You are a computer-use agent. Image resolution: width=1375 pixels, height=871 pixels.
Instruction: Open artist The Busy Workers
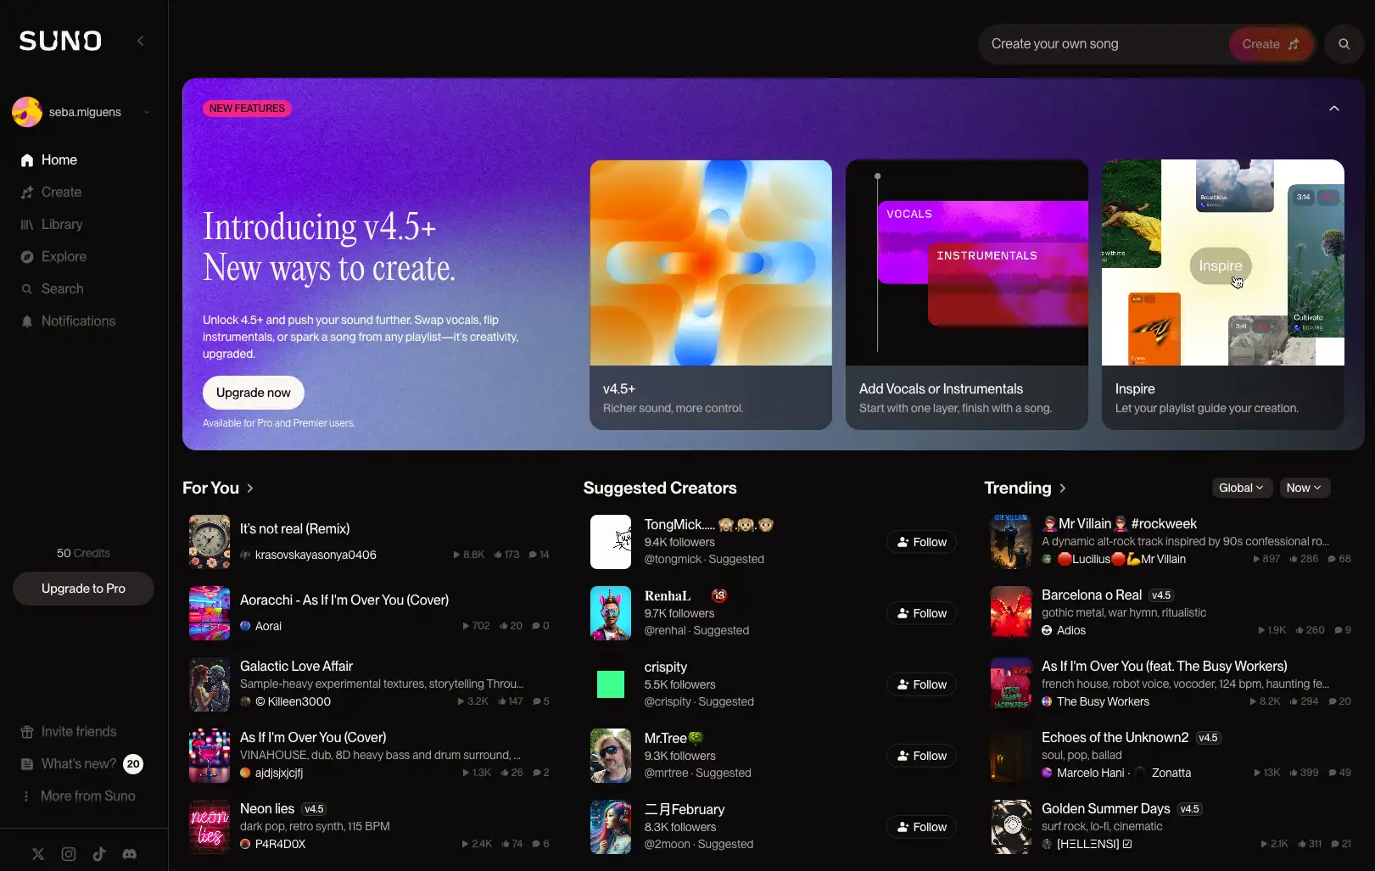click(1103, 701)
